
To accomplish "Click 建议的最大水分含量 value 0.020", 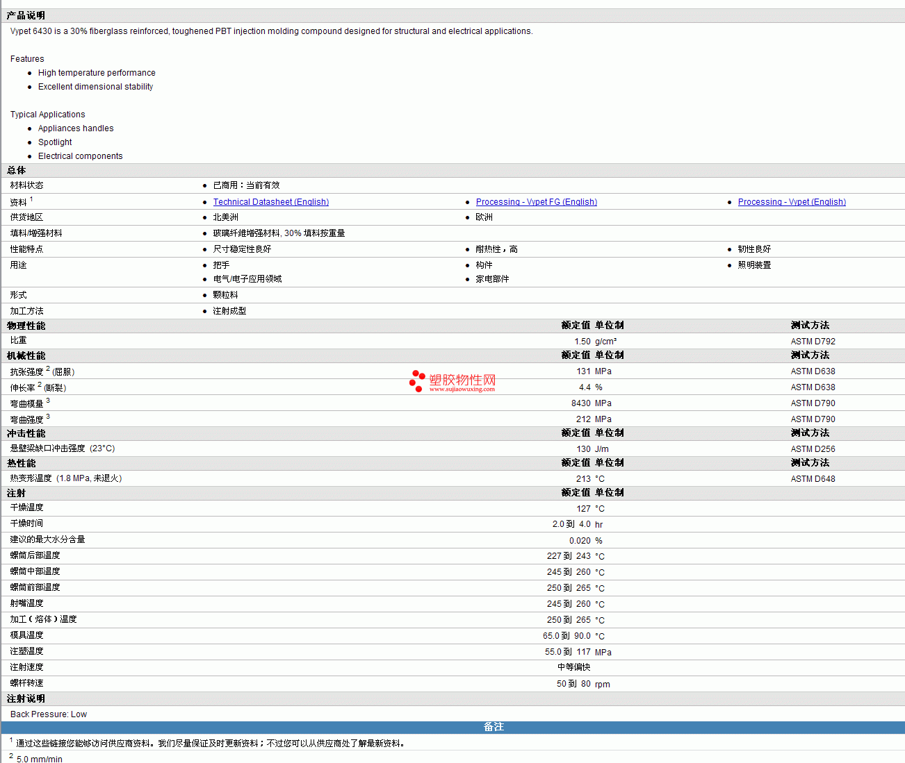I will pyautogui.click(x=580, y=541).
